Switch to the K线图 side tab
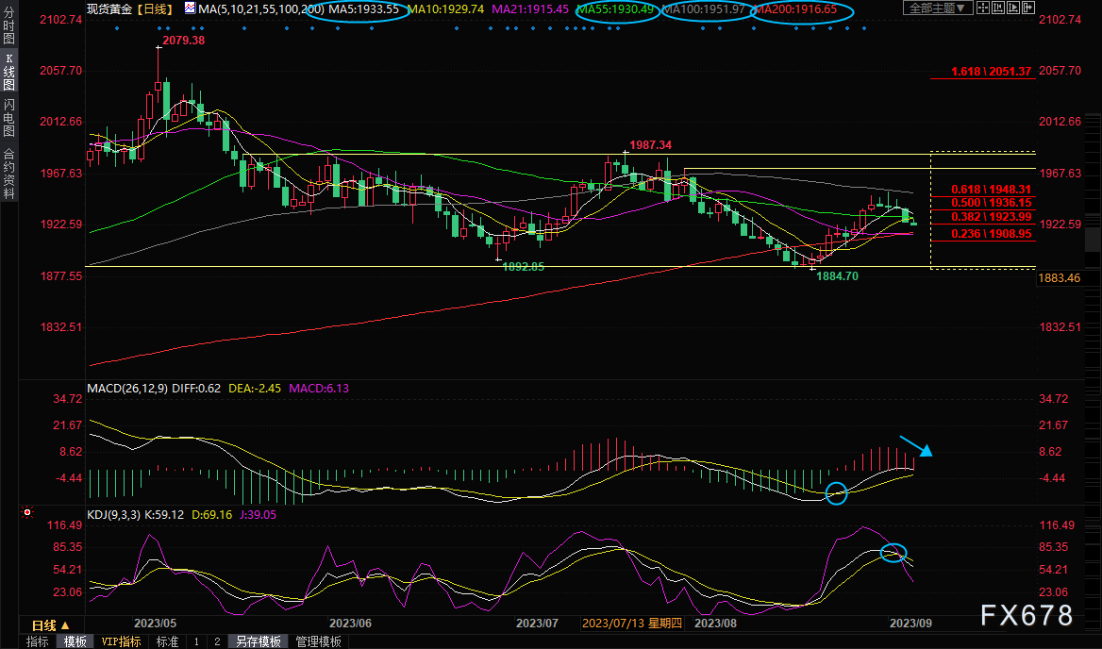 (x=8, y=72)
